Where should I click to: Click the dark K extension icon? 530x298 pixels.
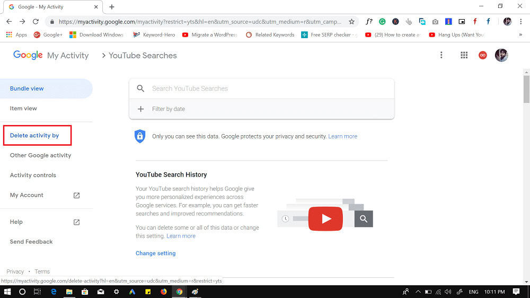pyautogui.click(x=395, y=22)
